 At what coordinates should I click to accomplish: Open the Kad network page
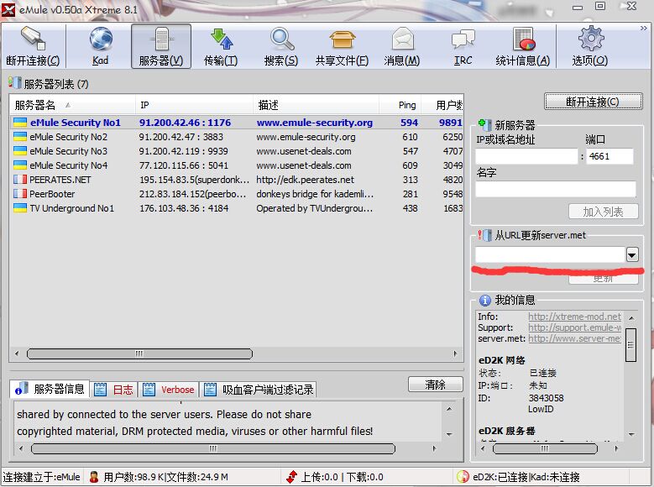(101, 46)
